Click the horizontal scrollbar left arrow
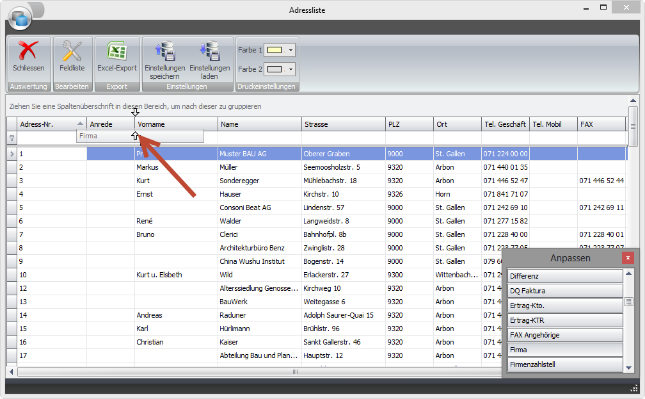This screenshot has height=399, width=645. click(x=12, y=371)
